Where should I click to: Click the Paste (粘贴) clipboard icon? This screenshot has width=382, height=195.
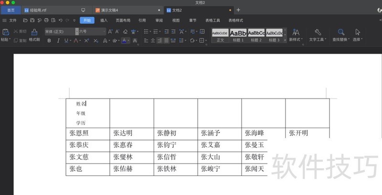(x=6, y=32)
